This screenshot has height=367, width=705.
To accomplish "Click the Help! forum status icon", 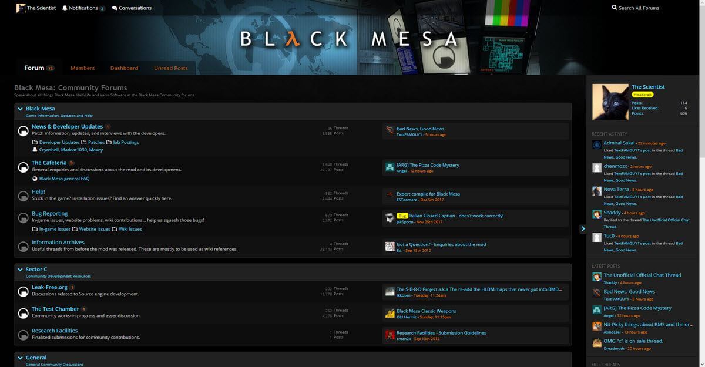I will pos(23,196).
